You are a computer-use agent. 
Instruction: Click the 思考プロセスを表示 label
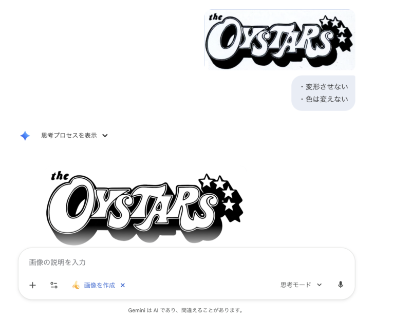pos(69,136)
